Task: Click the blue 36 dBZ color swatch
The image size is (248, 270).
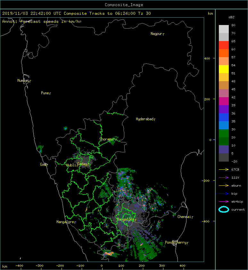Action: click(224, 117)
